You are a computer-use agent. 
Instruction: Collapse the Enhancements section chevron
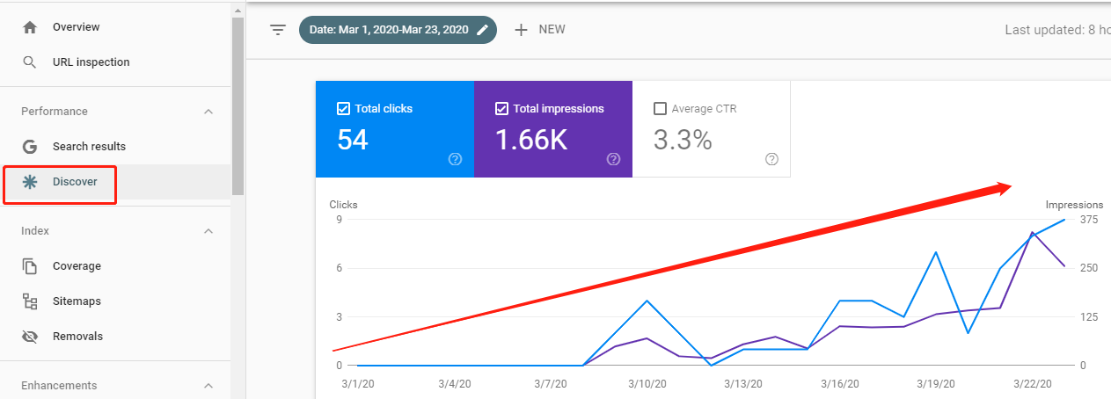click(208, 386)
